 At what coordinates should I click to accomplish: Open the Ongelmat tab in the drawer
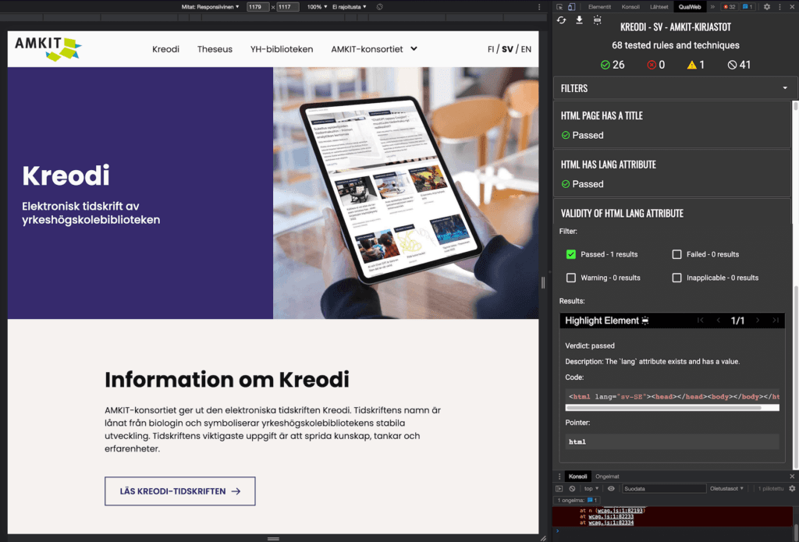pos(607,476)
